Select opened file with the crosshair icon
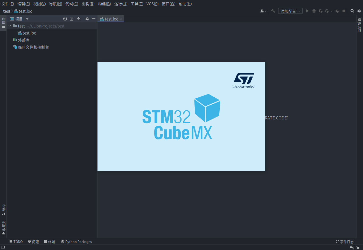The width and height of the screenshot is (363, 250). [x=65, y=19]
